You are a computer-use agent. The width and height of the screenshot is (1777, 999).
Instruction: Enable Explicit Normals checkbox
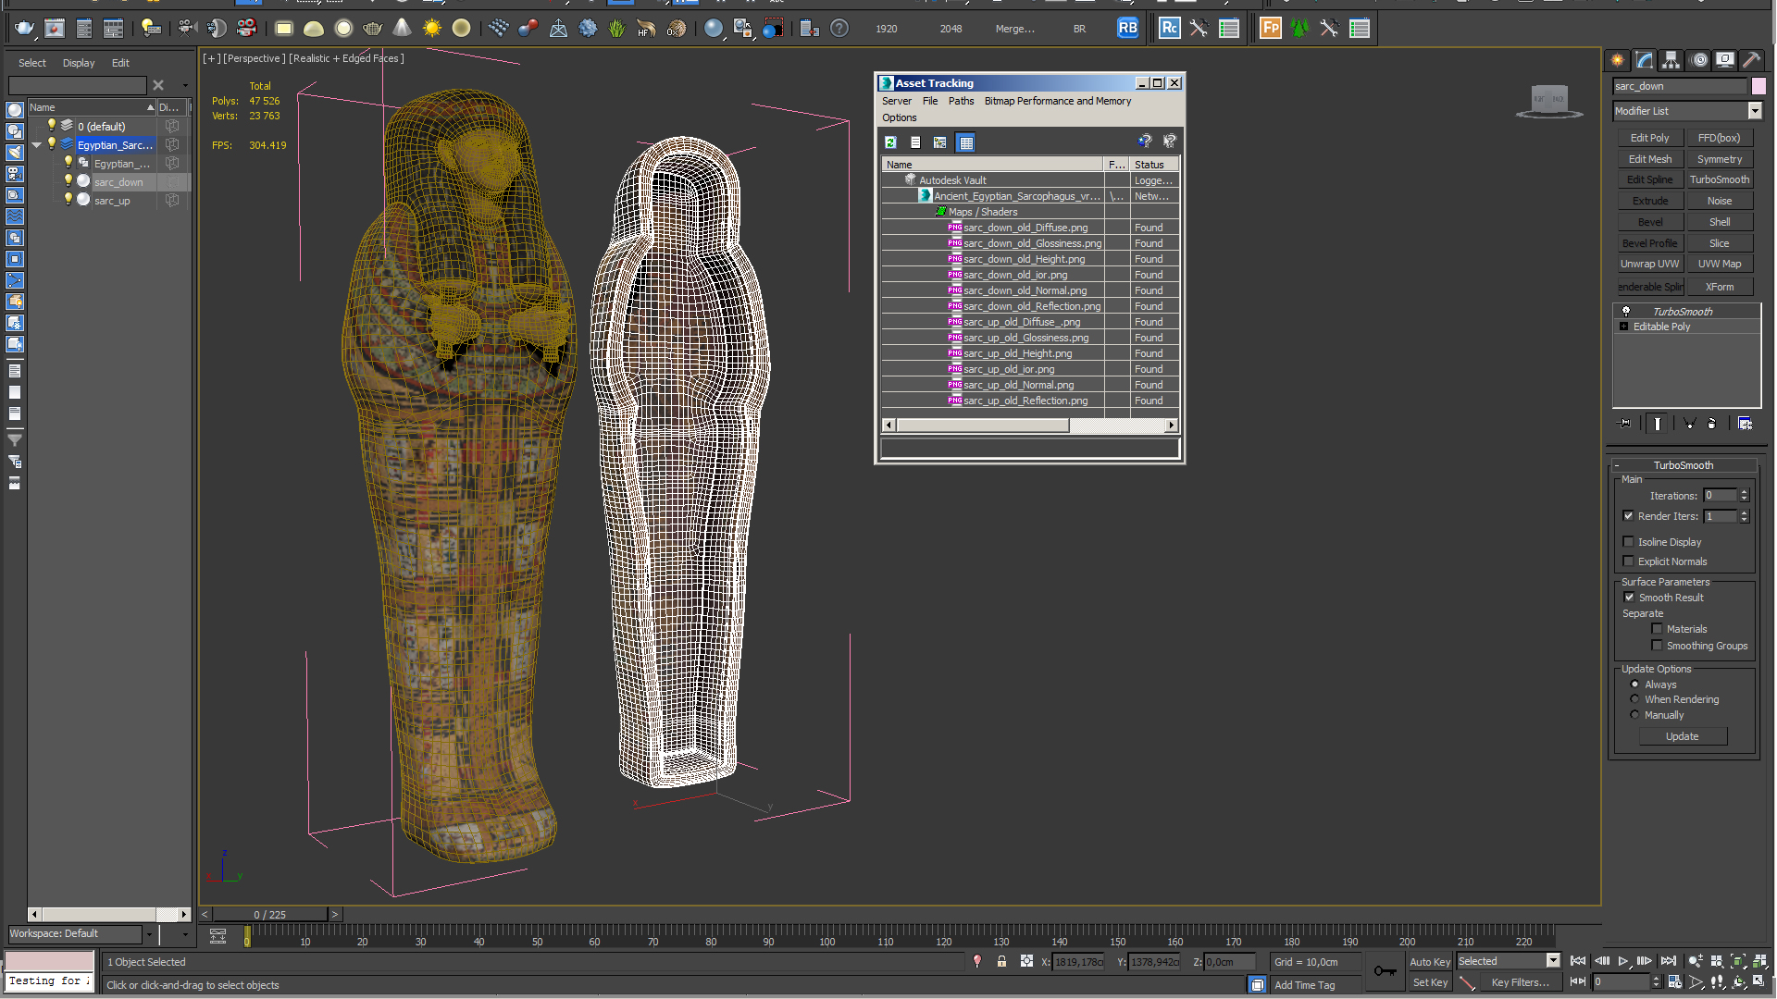pos(1629,561)
